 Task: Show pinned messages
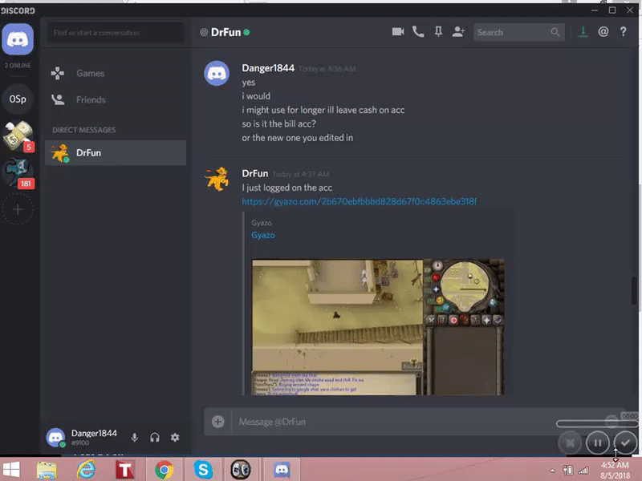(x=438, y=32)
